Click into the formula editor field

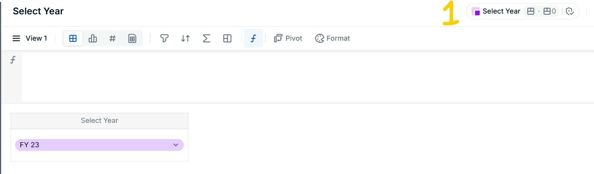pyautogui.click(x=307, y=77)
